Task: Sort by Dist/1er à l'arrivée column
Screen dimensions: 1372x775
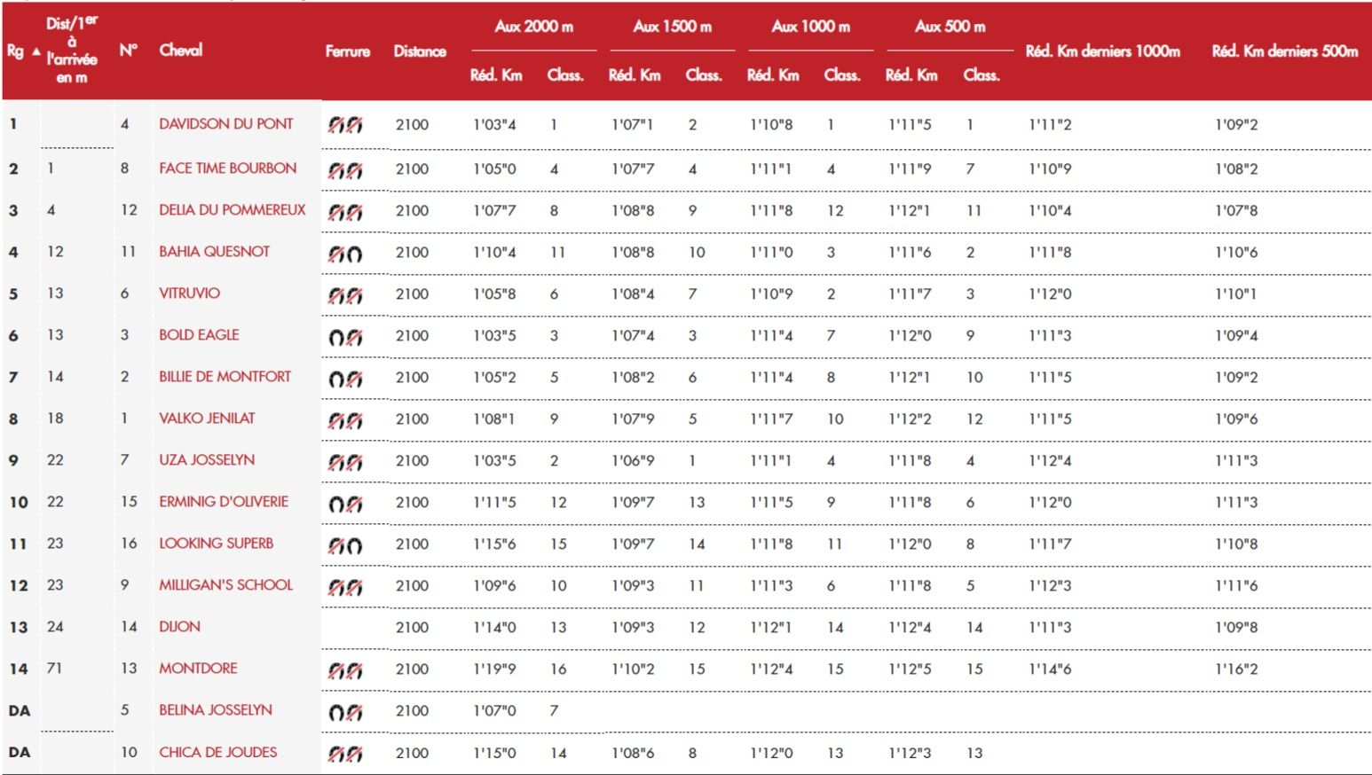Action: coord(72,50)
